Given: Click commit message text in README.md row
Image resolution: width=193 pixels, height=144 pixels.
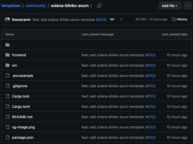Looking at the screenshot, I should tap(113, 117).
